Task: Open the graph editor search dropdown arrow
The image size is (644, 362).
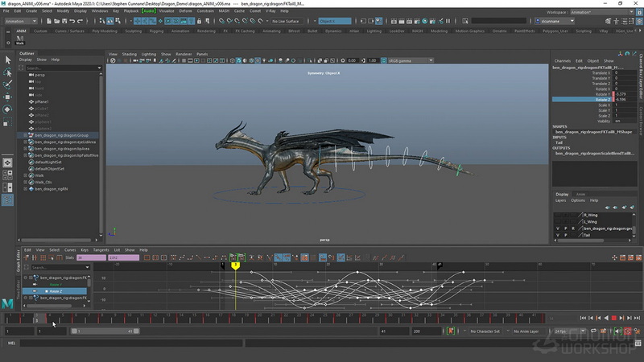Action: [87, 267]
